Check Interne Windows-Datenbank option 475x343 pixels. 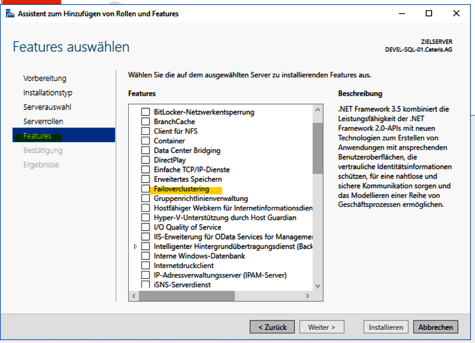[x=145, y=256]
